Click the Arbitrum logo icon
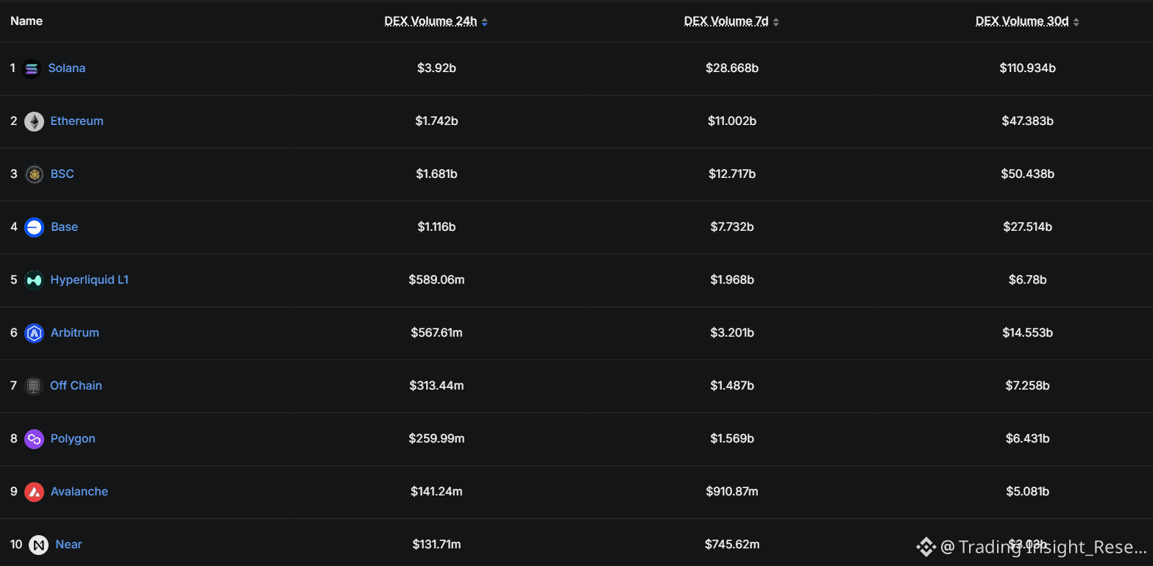Viewport: 1153px width, 566px height. tap(34, 333)
